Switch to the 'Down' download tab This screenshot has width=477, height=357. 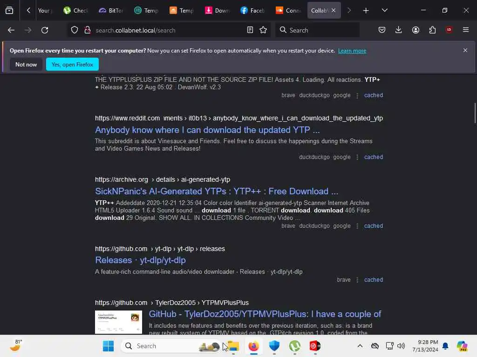point(217,11)
